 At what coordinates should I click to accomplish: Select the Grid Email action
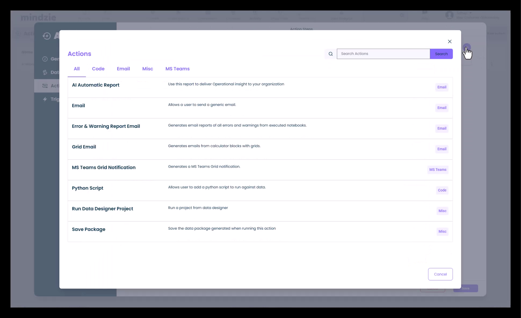pyautogui.click(x=84, y=147)
